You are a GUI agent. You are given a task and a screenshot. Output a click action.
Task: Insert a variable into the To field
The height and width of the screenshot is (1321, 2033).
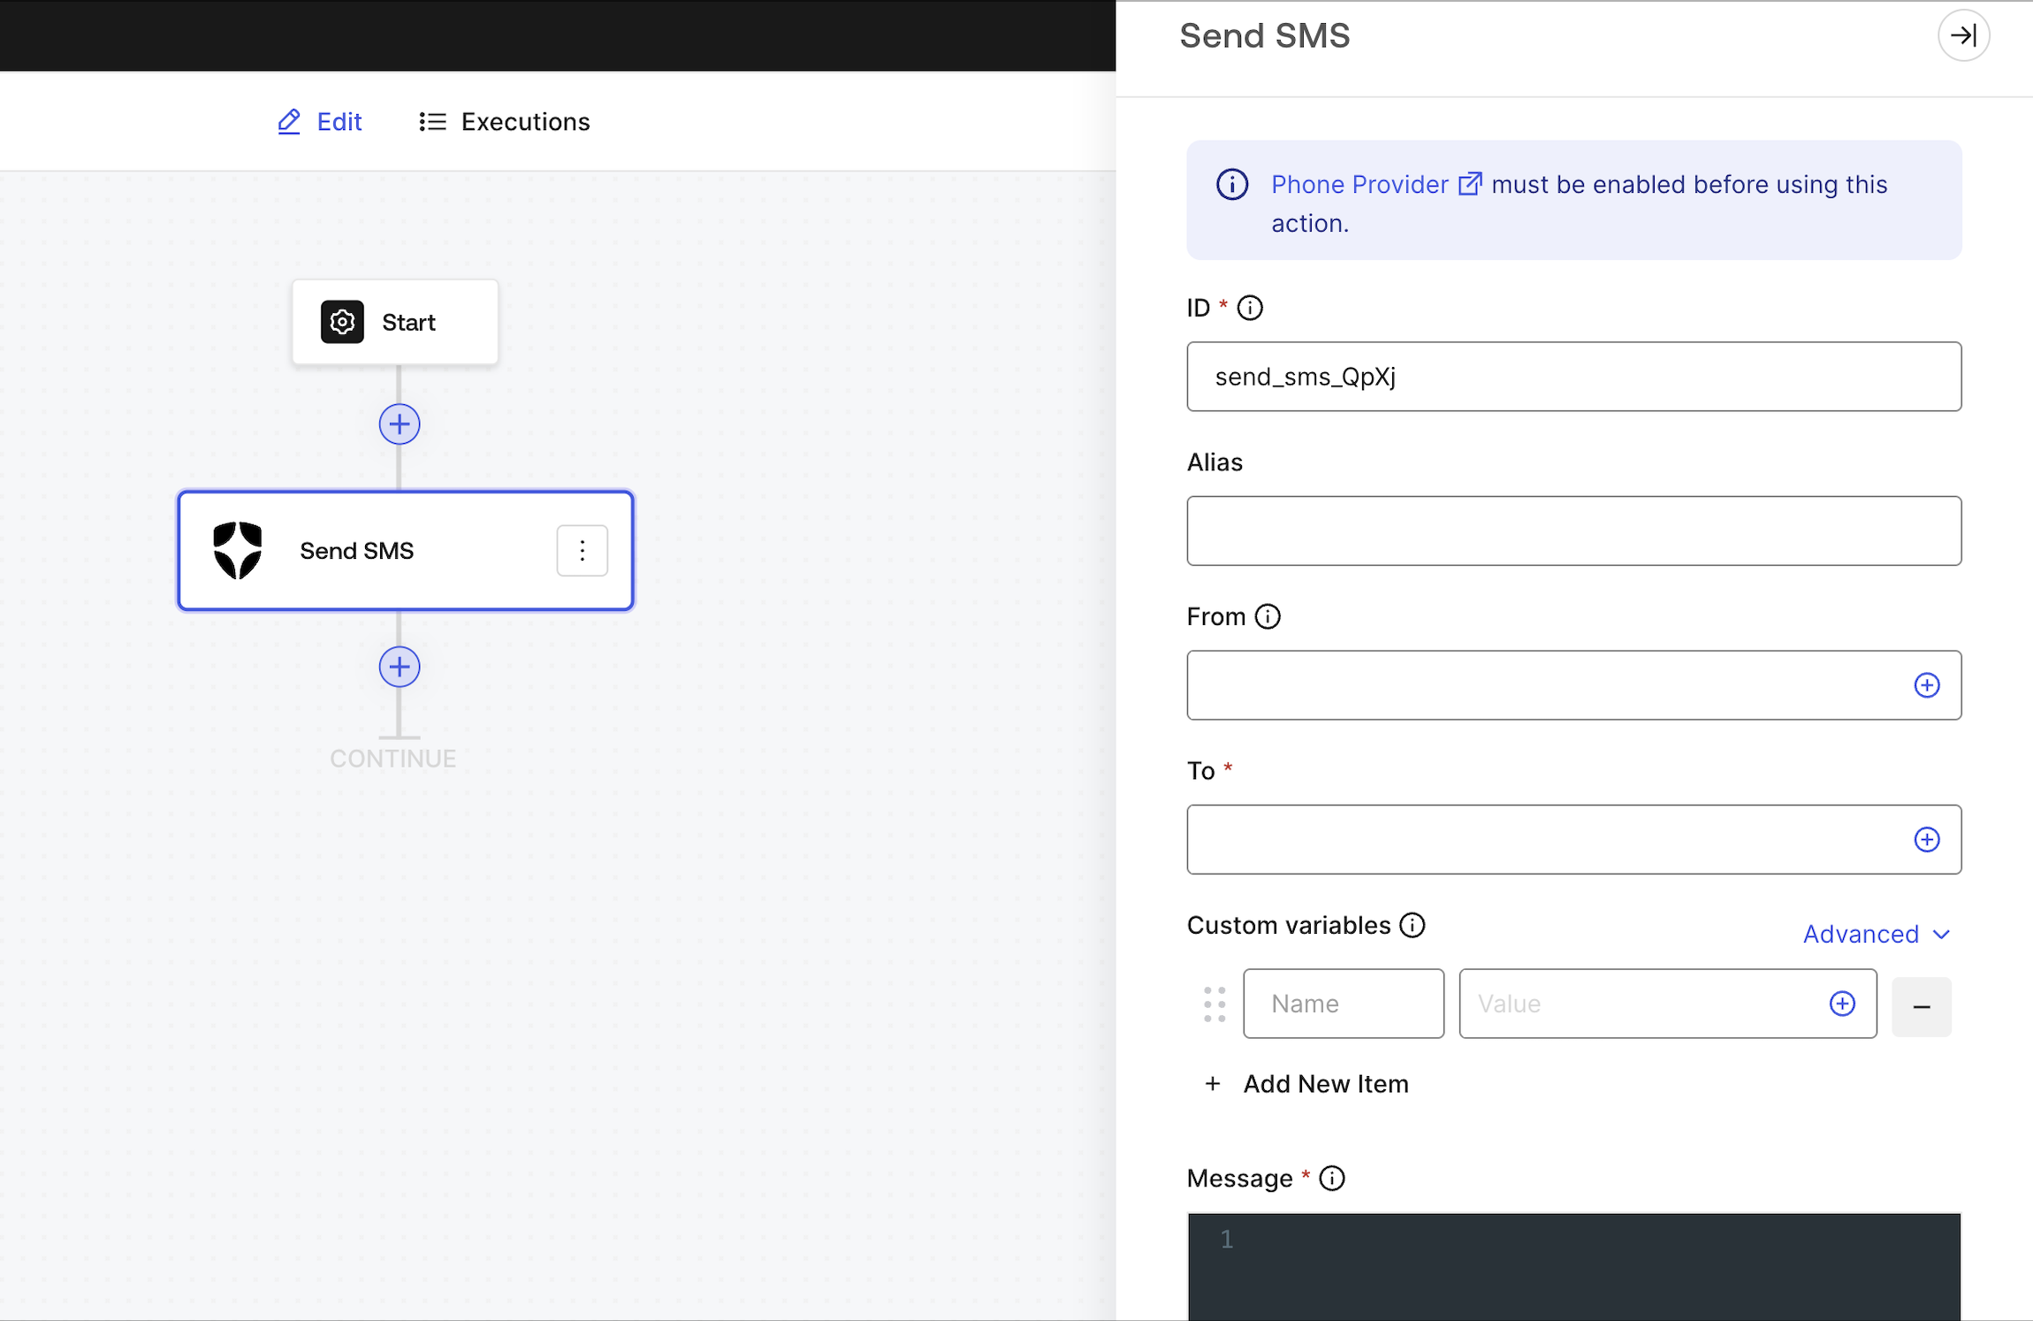point(1927,839)
